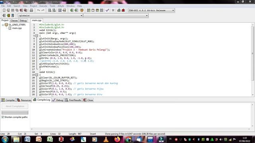This screenshot has width=255, height=143.
Task: Select the main.cpp editor tab
Action: 37,20
